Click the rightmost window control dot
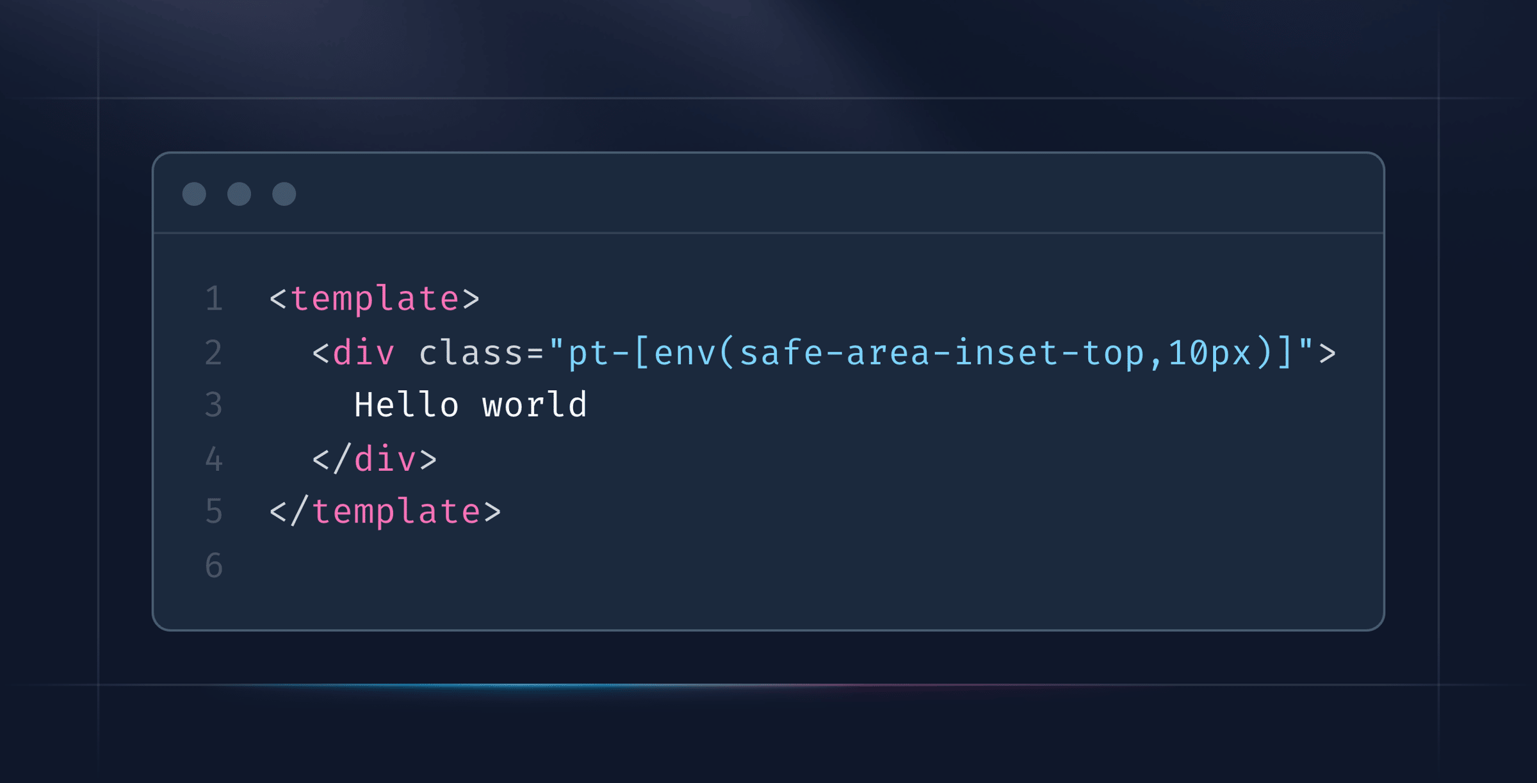The height and width of the screenshot is (783, 1537). [284, 194]
